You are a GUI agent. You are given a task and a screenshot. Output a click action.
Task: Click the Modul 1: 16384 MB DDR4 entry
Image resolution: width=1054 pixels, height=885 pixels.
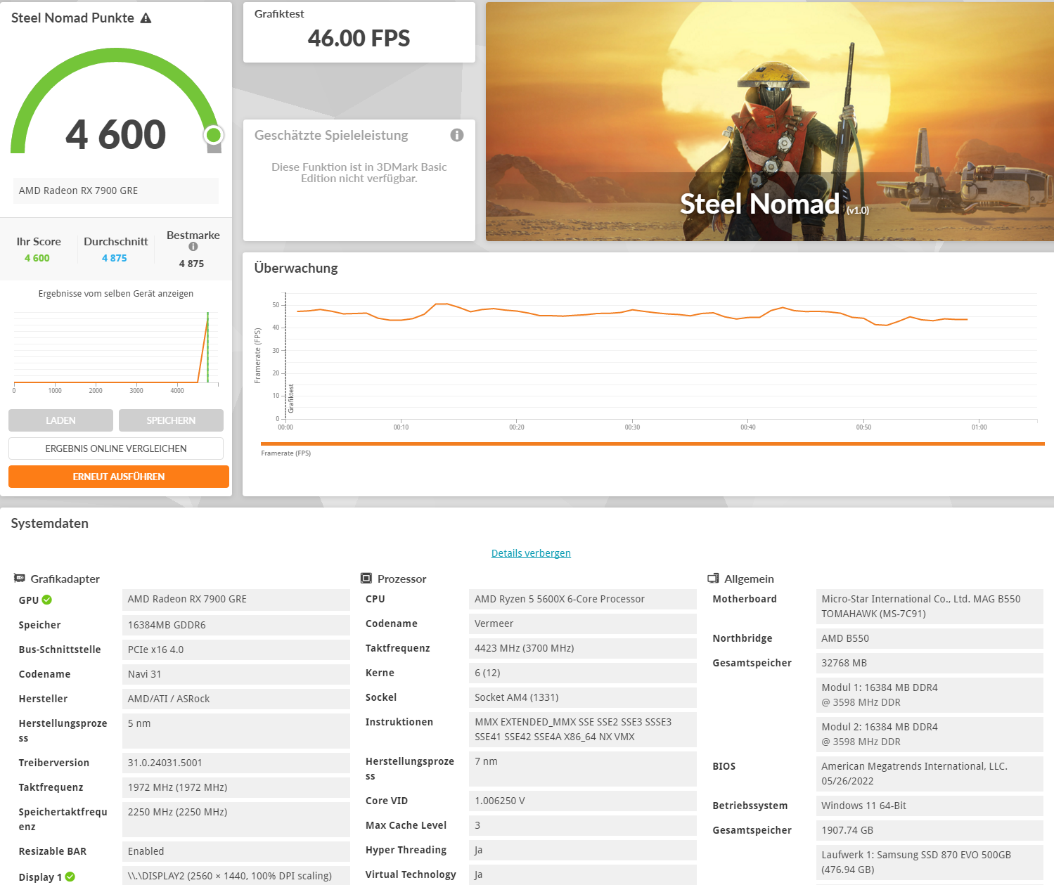930,695
